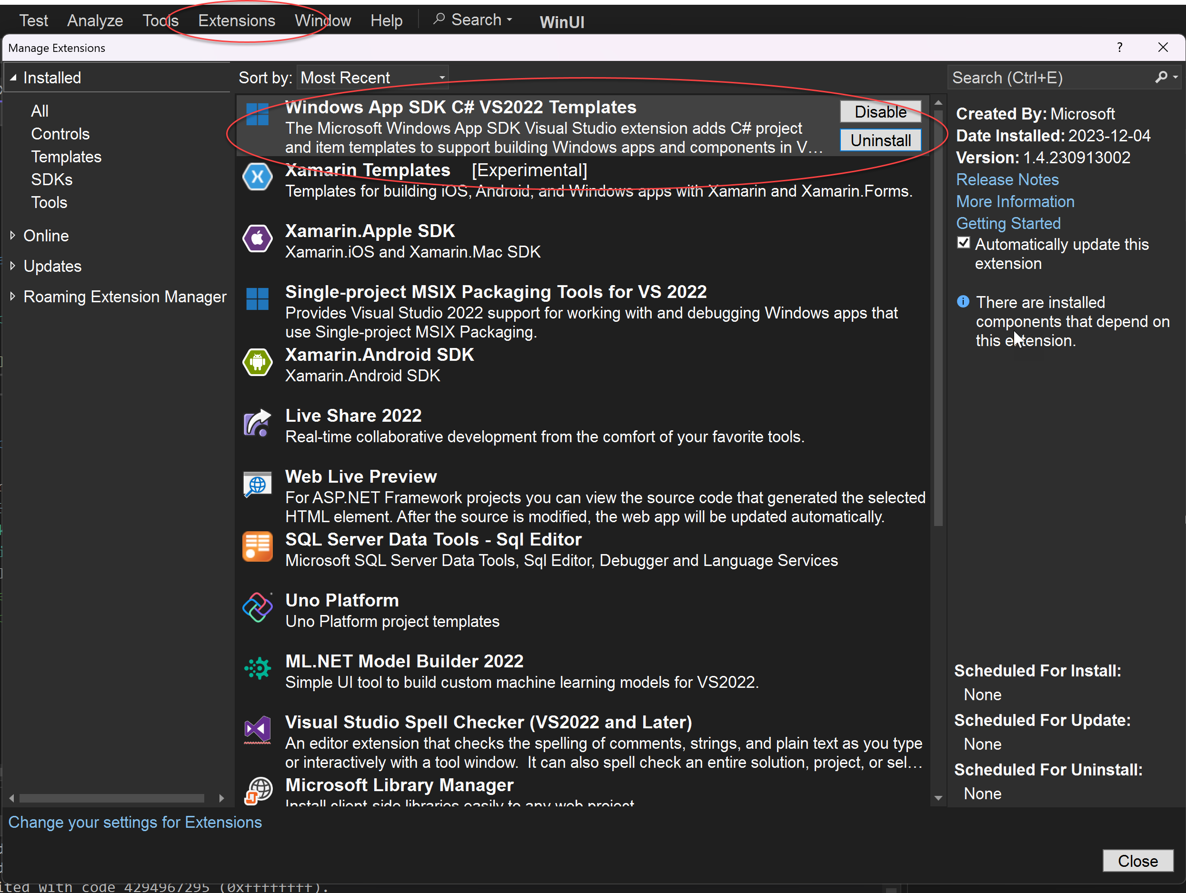1186x893 pixels.
Task: Click the Xamarin.Android SDK icon
Action: (x=258, y=362)
